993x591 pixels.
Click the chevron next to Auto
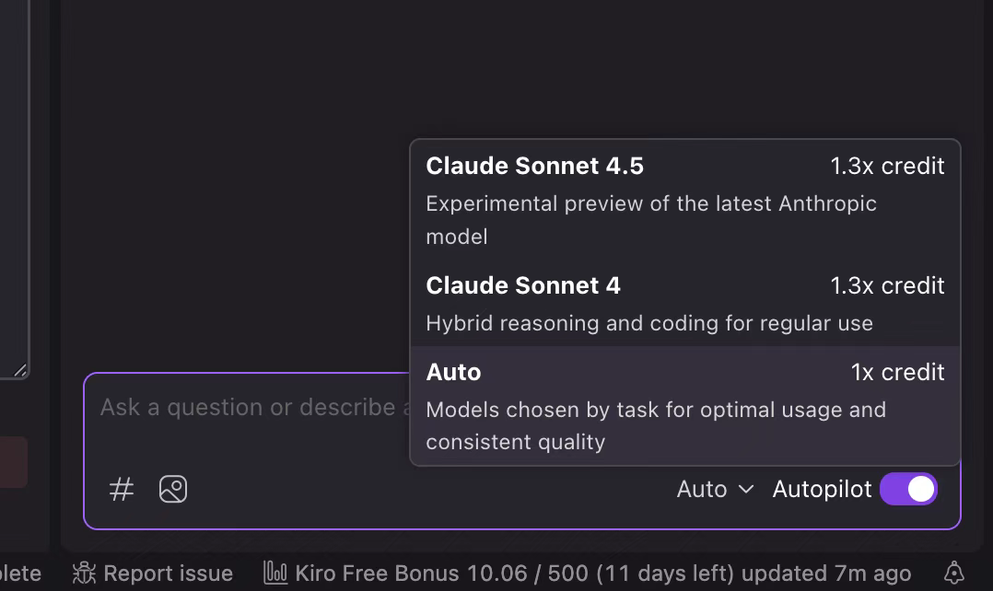click(x=746, y=490)
